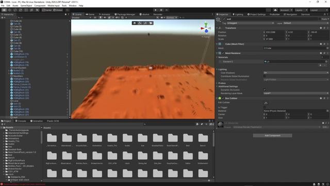The width and height of the screenshot is (330, 186).
Task: Expand the Abandoned-buildings folder in Project tree
Action: 4,133
